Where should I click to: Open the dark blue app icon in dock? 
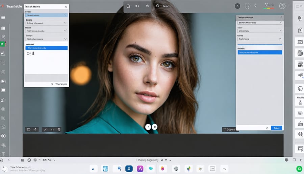pyautogui.click(x=129, y=169)
